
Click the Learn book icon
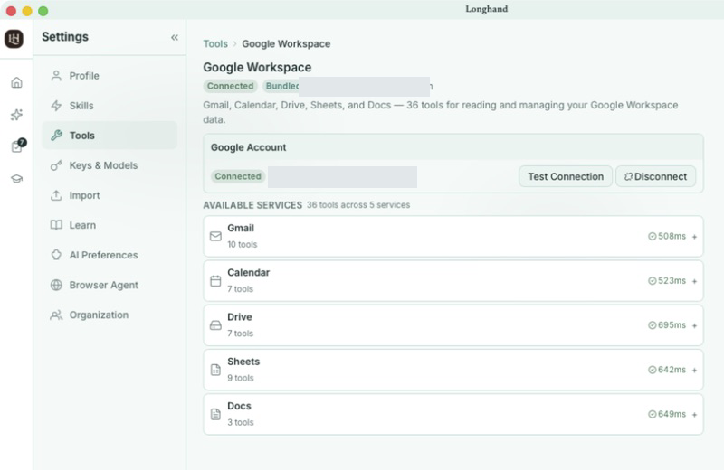tap(56, 225)
